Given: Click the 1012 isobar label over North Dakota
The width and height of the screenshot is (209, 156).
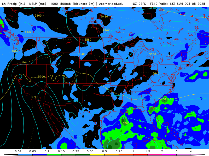Looking at the screenshot, I should tap(91, 45).
